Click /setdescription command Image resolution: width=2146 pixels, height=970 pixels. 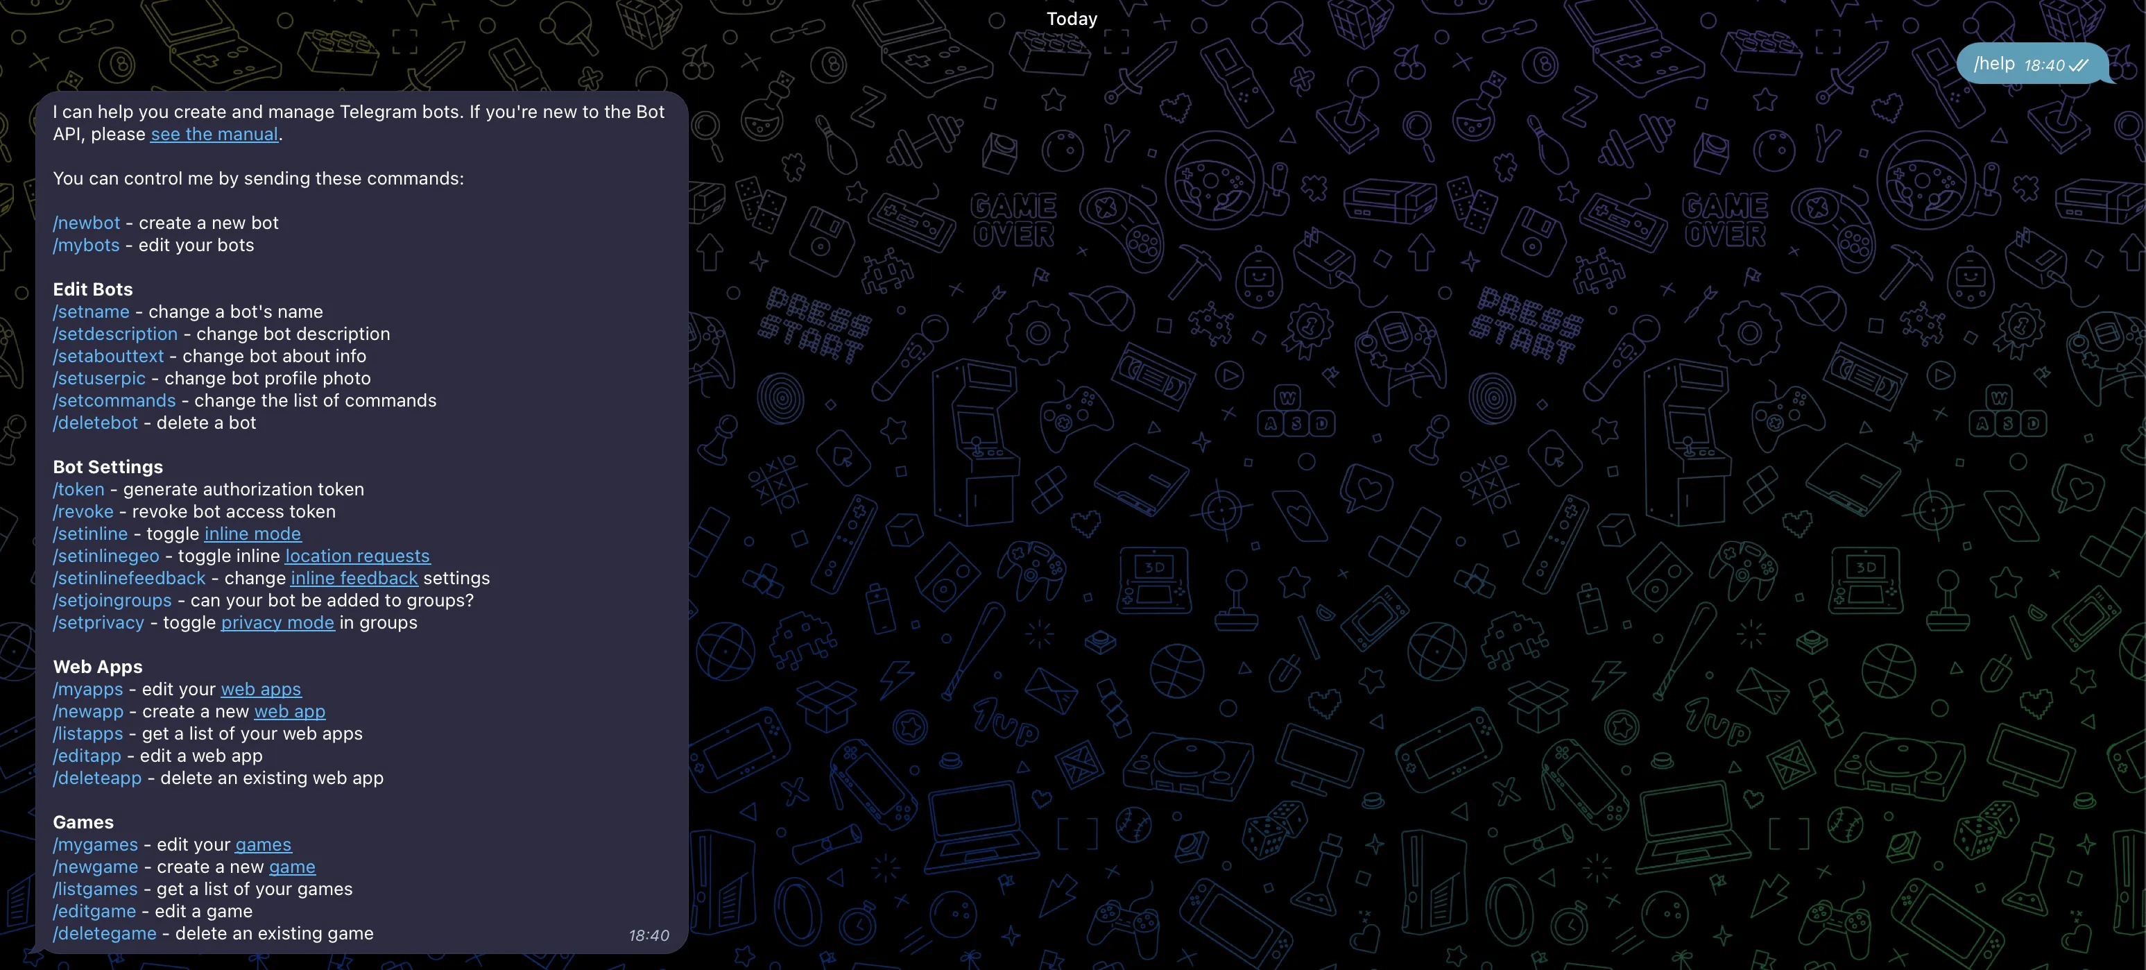point(115,333)
